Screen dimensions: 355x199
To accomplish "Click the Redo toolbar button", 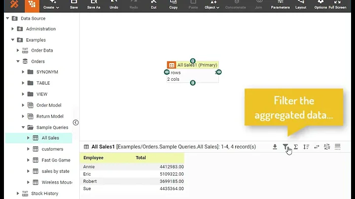I will click(x=134, y=5).
